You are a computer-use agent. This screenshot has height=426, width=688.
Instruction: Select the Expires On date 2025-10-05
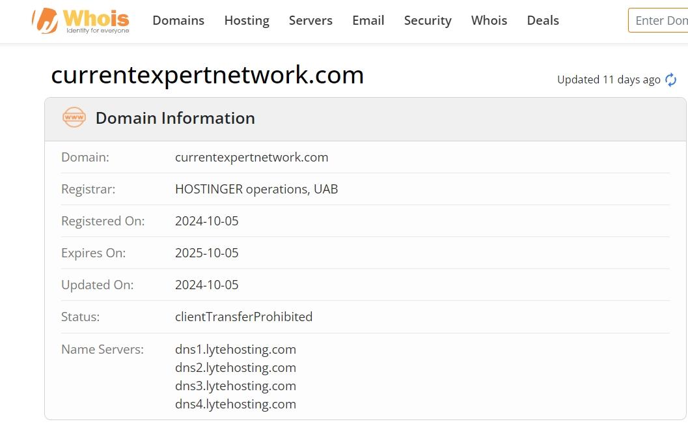click(207, 253)
